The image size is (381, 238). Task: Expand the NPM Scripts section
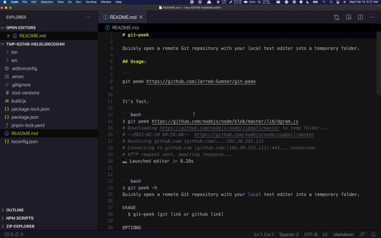click(48, 218)
